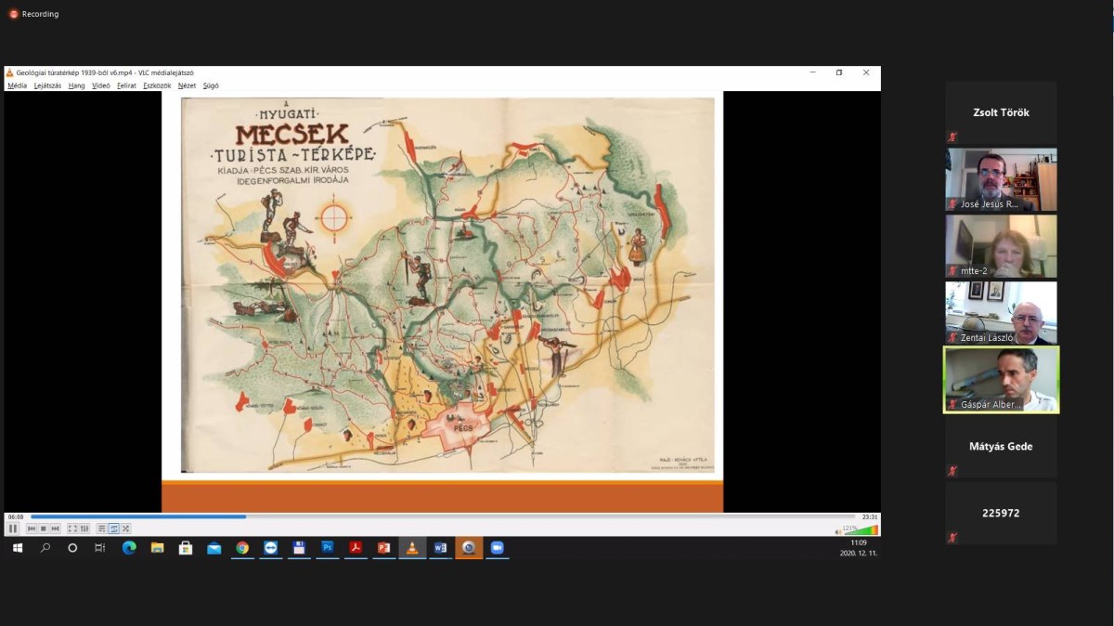The width and height of the screenshot is (1114, 626).
Task: Open the Média menu
Action: [18, 85]
